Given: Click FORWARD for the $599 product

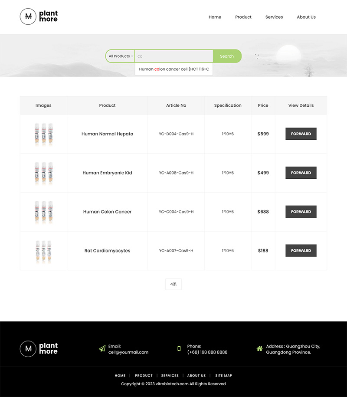Looking at the screenshot, I should (x=301, y=134).
